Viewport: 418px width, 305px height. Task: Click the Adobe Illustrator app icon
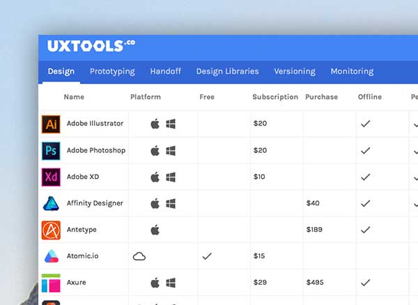point(51,124)
